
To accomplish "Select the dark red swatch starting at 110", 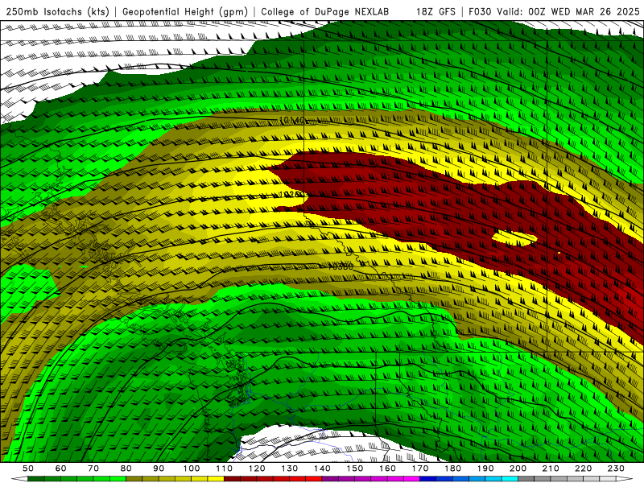I will 232,479.
